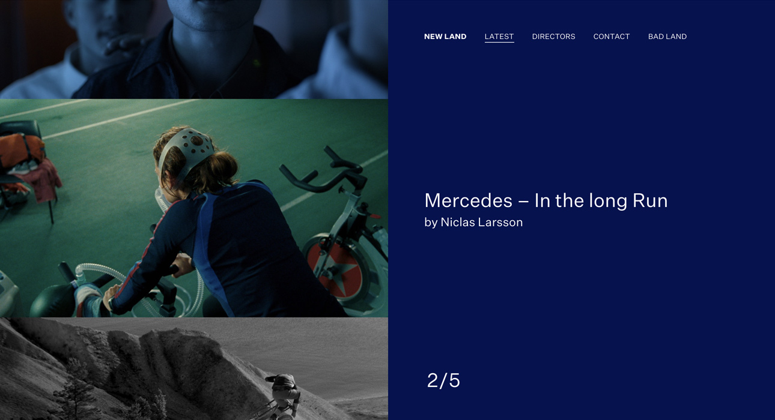
Task: Click the underline beneath LATEST
Action: pyautogui.click(x=499, y=42)
